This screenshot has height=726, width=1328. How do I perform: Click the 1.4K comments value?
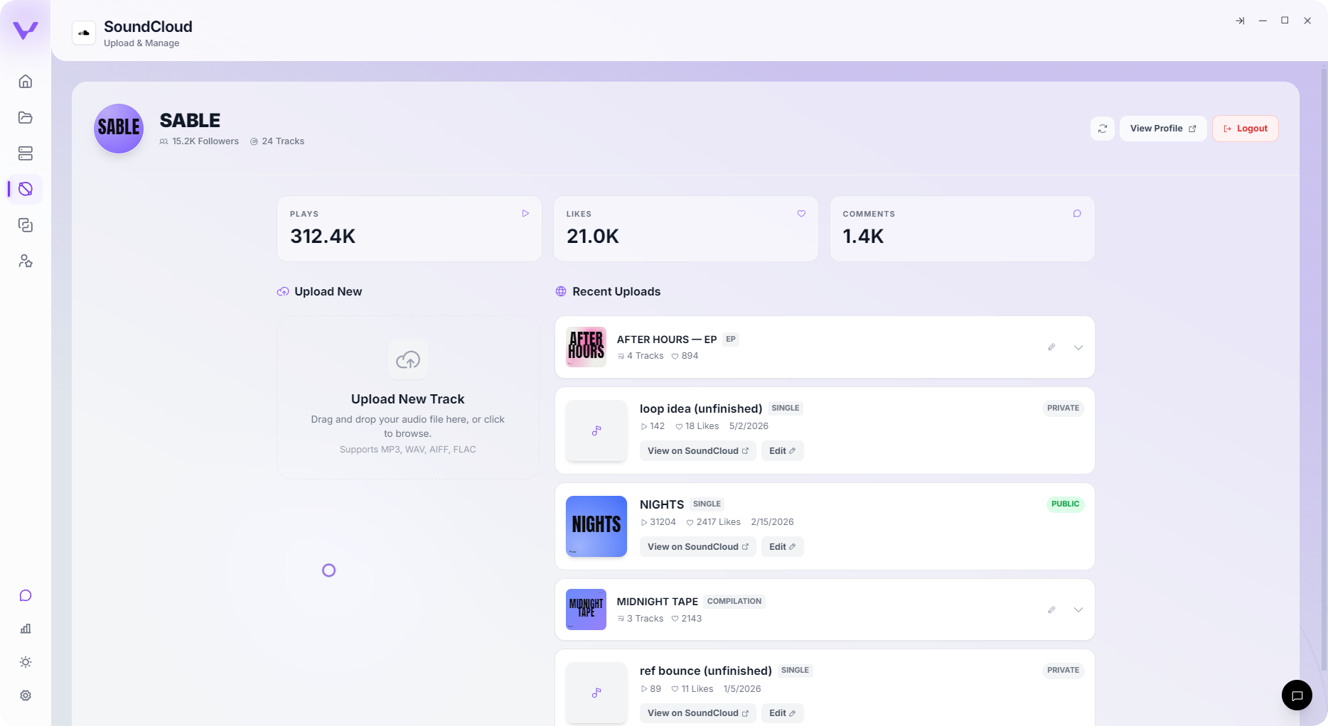[x=863, y=237]
